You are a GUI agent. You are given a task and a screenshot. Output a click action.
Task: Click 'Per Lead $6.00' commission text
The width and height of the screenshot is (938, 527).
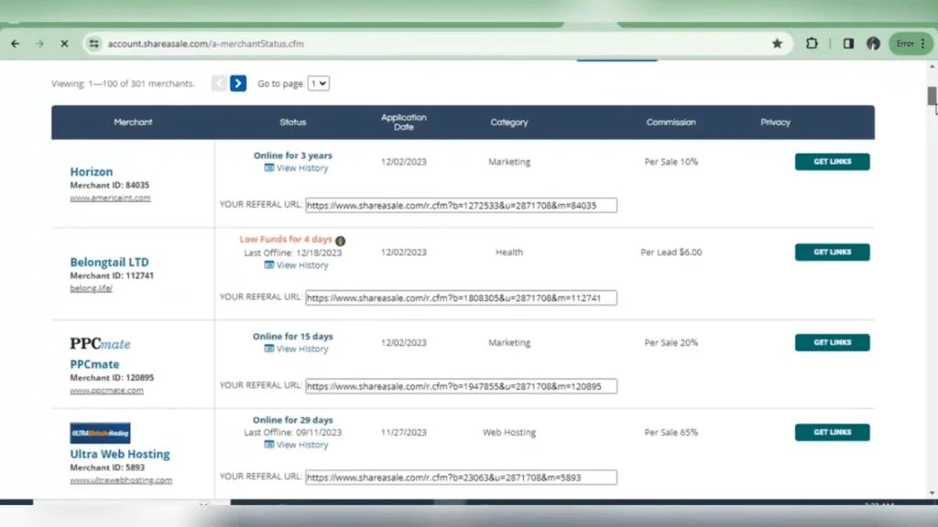point(671,253)
